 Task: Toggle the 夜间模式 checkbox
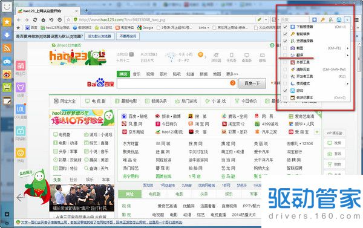click(x=285, y=83)
